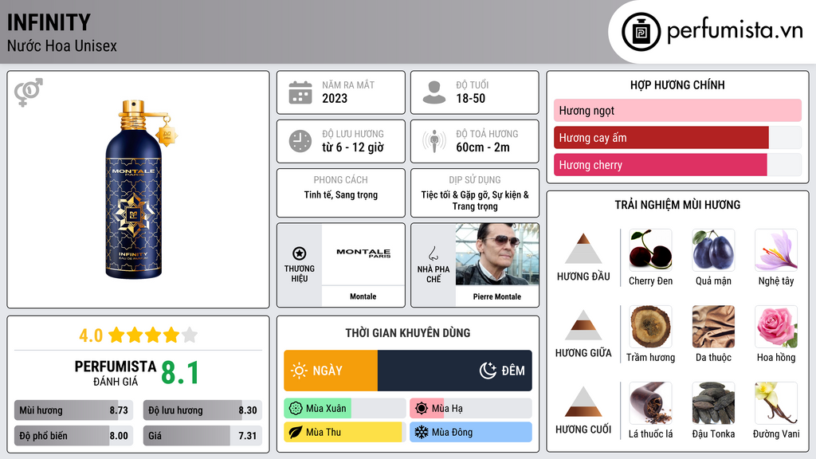The height and width of the screenshot is (459, 816).
Task: Click the calendar icon beside Năm ra mắt
Action: 300,92
